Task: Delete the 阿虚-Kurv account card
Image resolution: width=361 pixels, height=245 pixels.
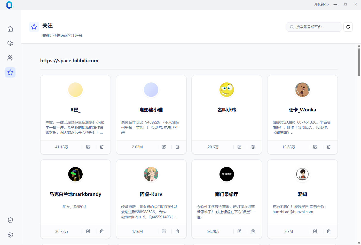Action: point(177,231)
